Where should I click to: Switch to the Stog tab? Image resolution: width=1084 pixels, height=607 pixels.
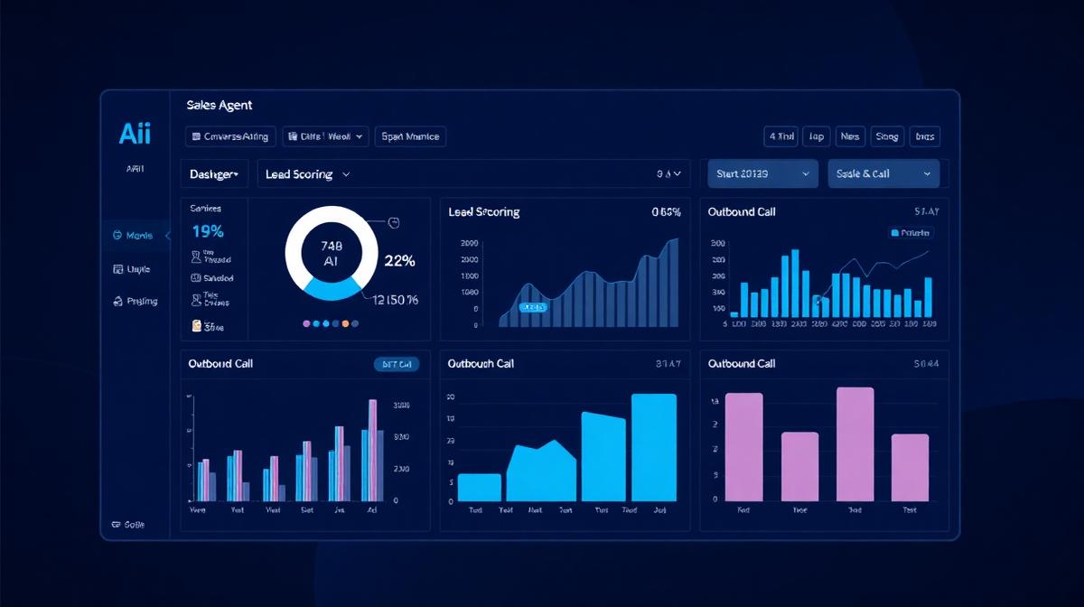[x=887, y=136]
